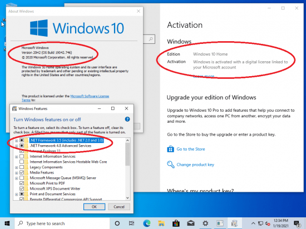Open Task View from the taskbar
Image resolution: width=306 pixels, height=229 pixels.
(131, 223)
